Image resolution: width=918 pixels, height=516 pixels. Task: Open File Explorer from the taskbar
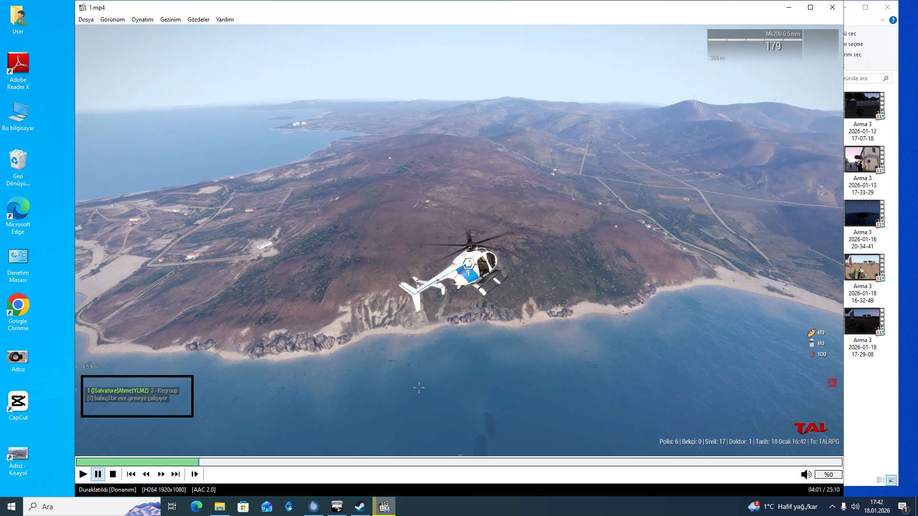220,506
